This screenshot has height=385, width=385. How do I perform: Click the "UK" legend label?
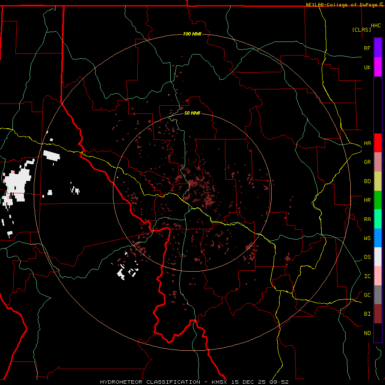pos(367,67)
